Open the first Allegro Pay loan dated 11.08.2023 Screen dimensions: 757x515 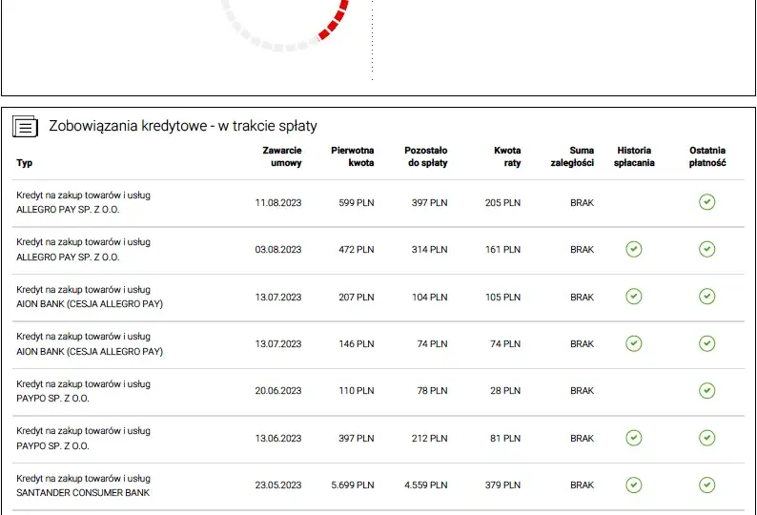tap(378, 202)
